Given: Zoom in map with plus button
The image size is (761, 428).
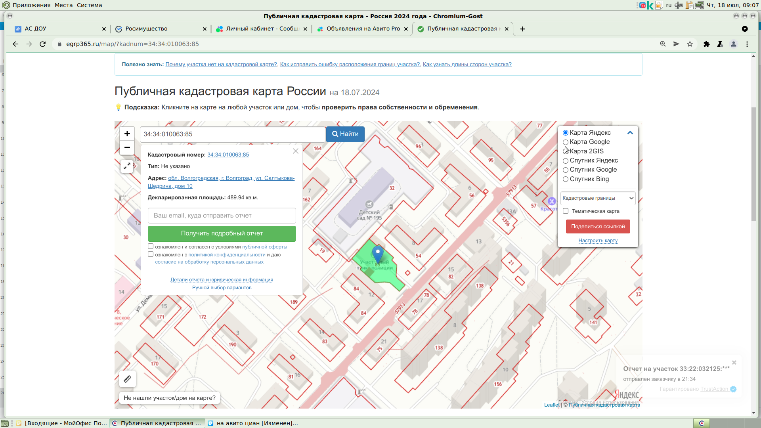Looking at the screenshot, I should (127, 134).
